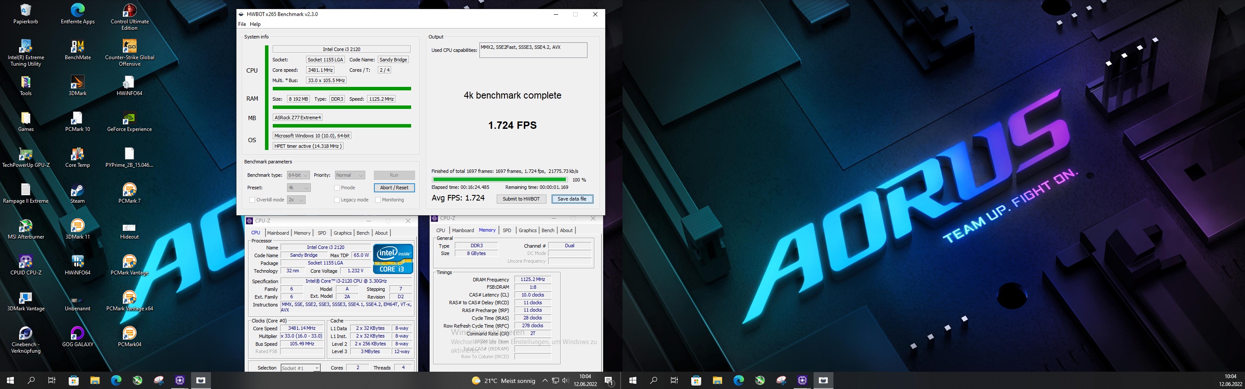Image resolution: width=1245 pixels, height=389 pixels.
Task: Tick the Monitoring checkbox
Action: pyautogui.click(x=378, y=200)
